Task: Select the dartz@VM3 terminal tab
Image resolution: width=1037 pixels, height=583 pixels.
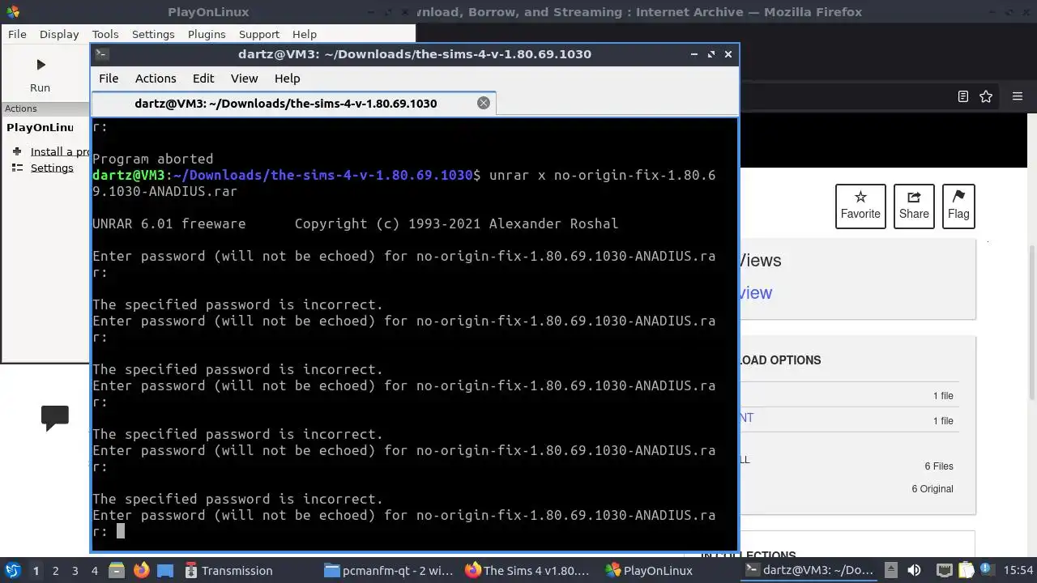Action: pos(286,103)
